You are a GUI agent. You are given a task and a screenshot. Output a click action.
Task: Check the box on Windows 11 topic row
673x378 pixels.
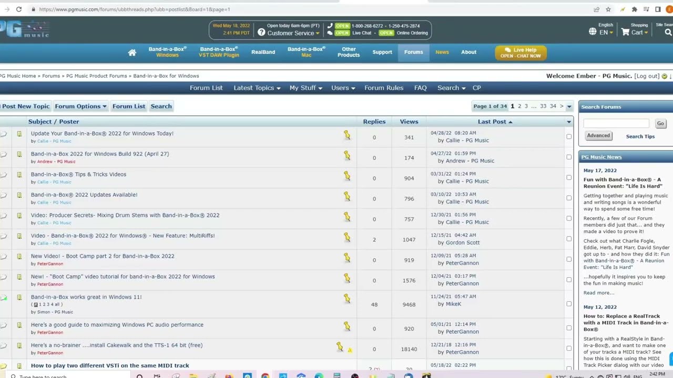(569, 304)
